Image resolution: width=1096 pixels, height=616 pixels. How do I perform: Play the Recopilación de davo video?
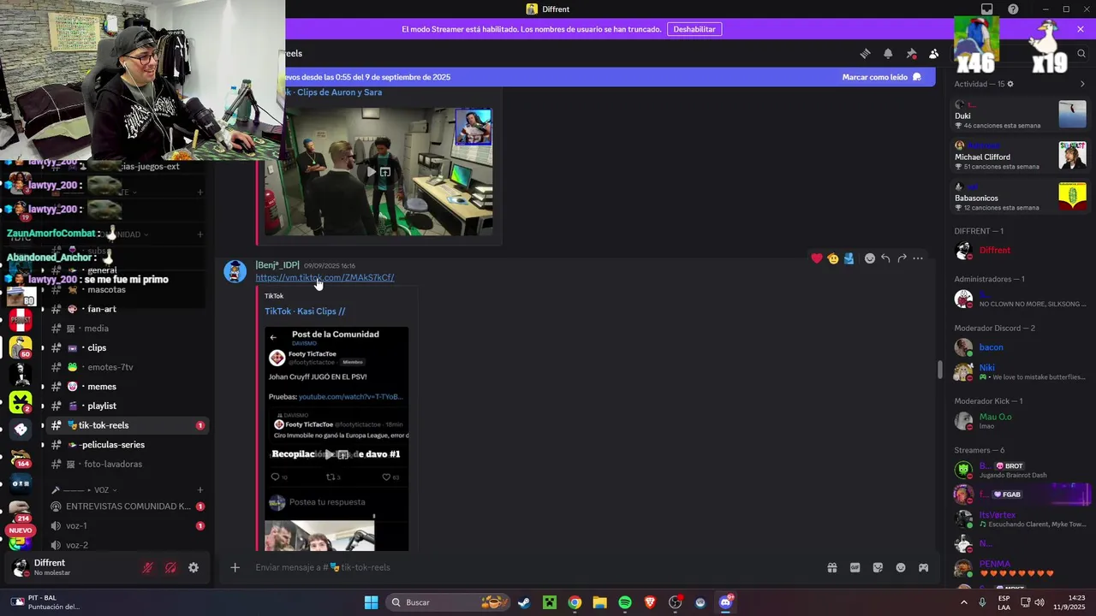tap(329, 454)
